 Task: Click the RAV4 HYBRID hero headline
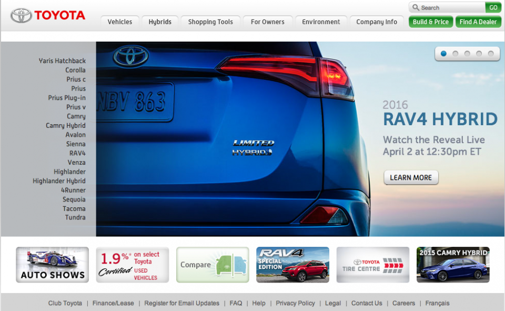[x=440, y=119]
